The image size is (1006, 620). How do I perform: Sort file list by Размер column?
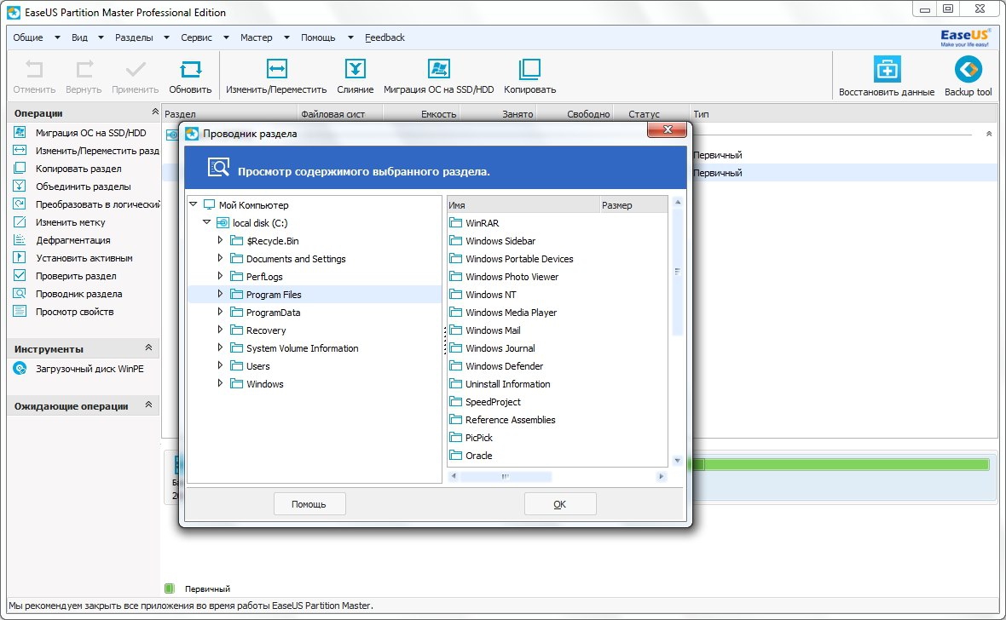[x=633, y=205]
